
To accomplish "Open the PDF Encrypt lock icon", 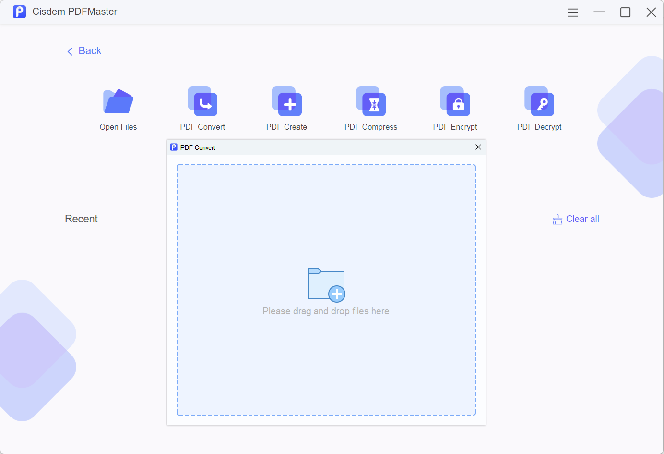I will [x=455, y=101].
